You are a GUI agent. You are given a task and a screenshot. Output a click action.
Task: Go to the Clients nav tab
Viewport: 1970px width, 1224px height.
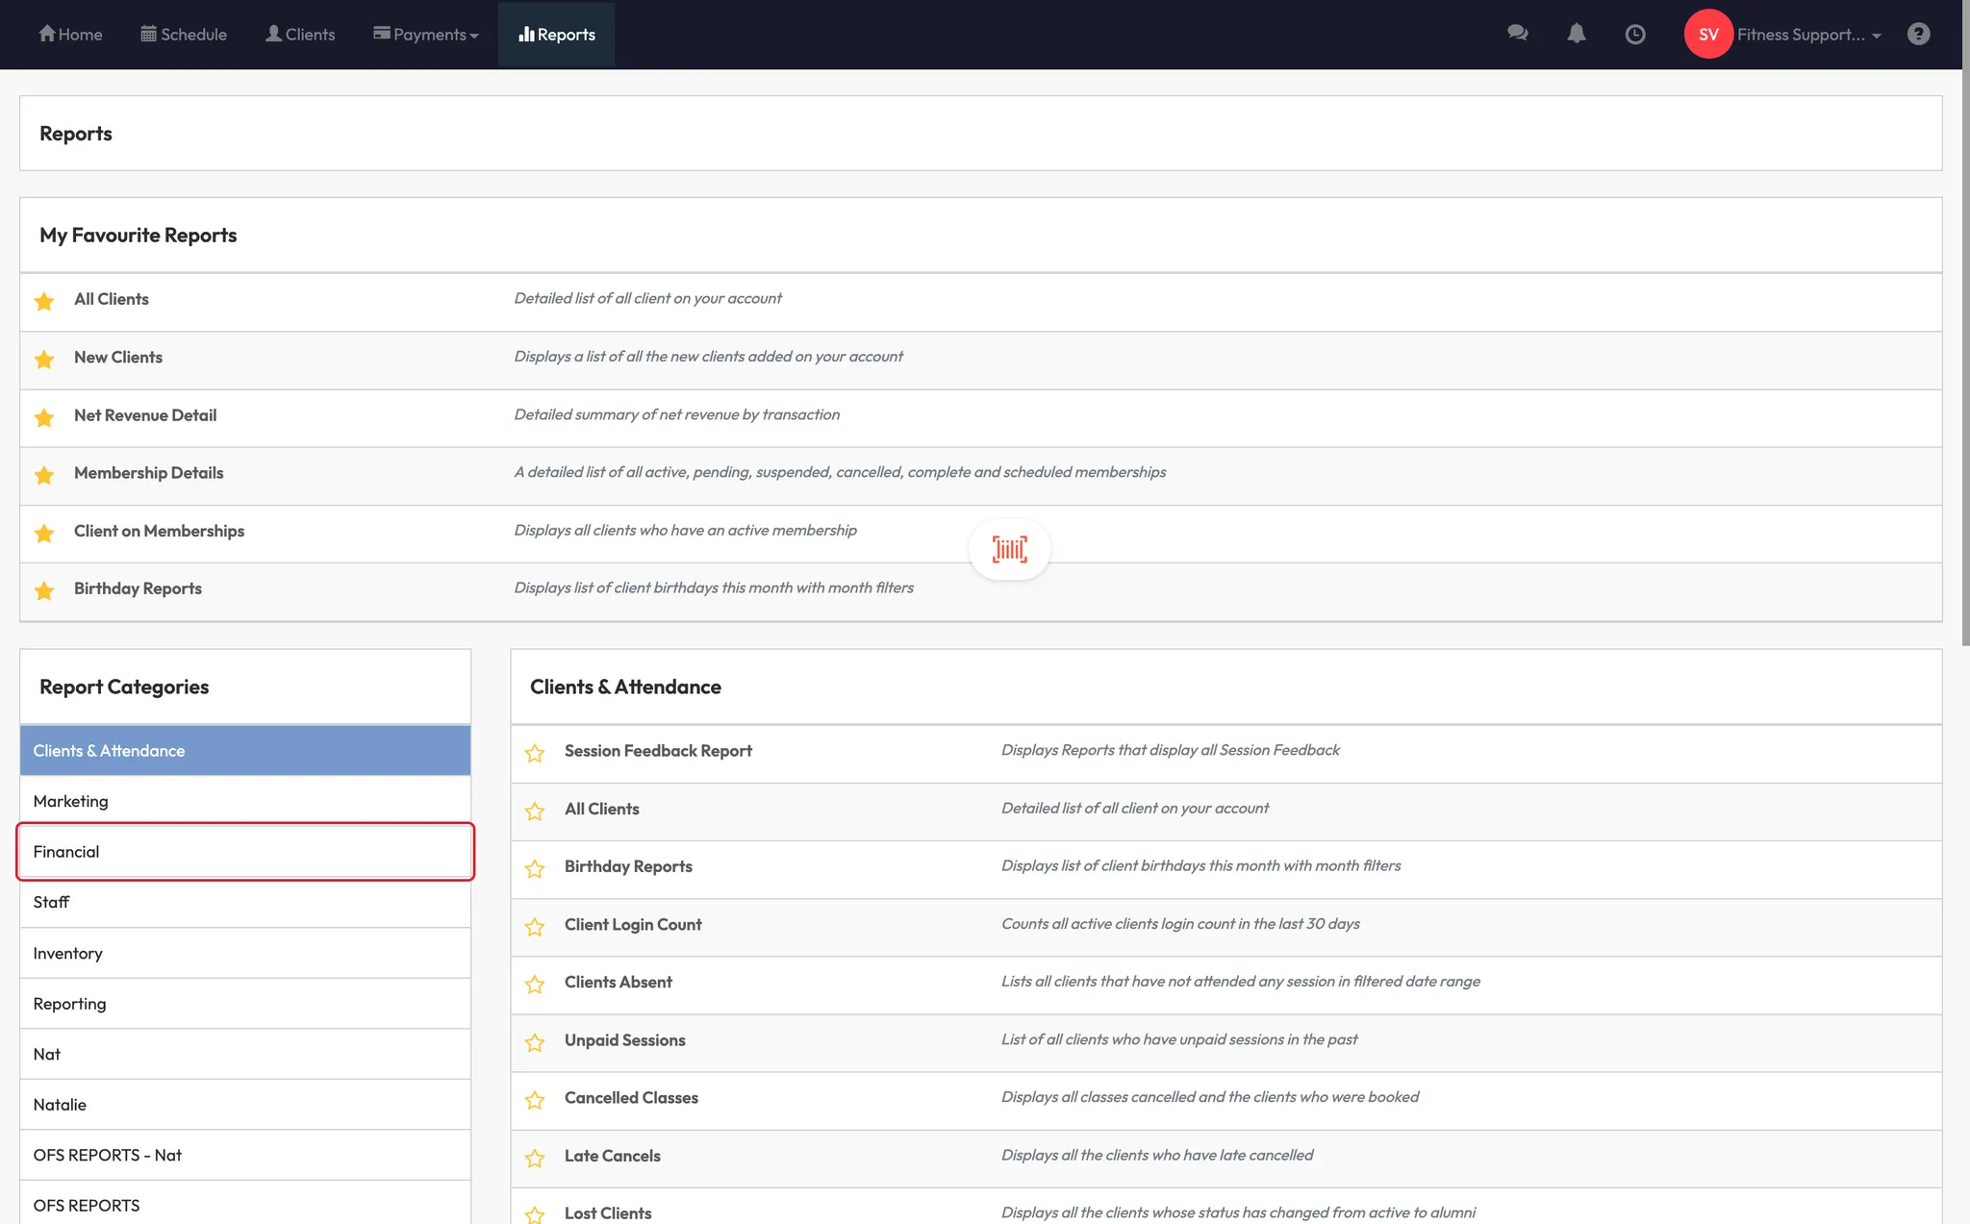[300, 35]
